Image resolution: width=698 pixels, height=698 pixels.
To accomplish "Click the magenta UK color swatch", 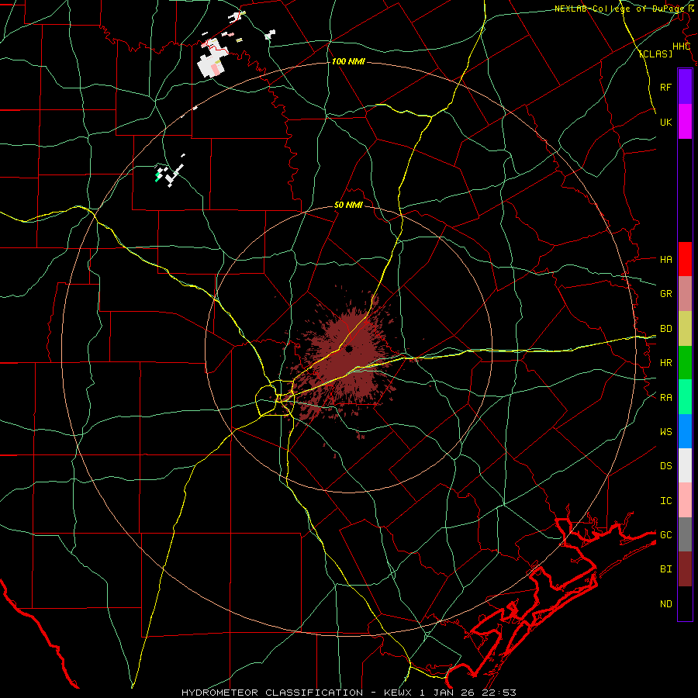I will point(685,122).
